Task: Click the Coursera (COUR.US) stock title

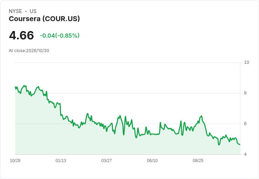Action: click(x=44, y=19)
